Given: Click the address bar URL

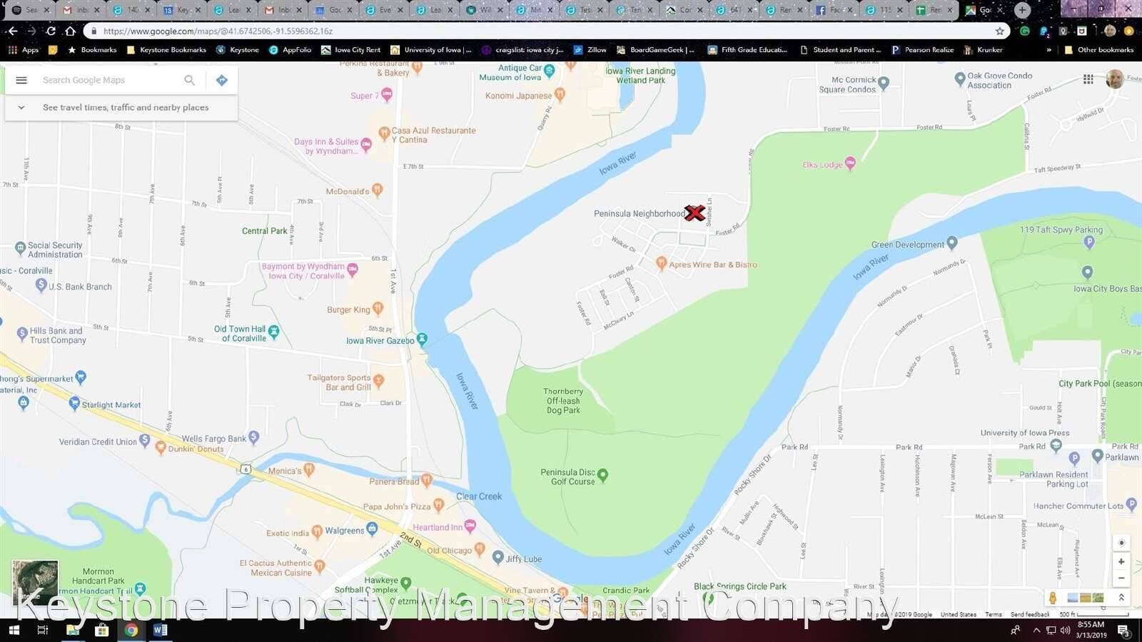Looking at the screenshot, I should 218,31.
